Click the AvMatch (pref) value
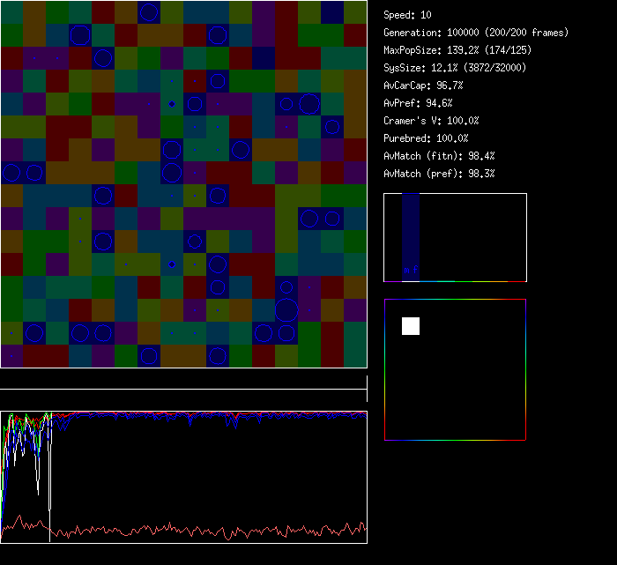617x565 pixels. click(439, 174)
